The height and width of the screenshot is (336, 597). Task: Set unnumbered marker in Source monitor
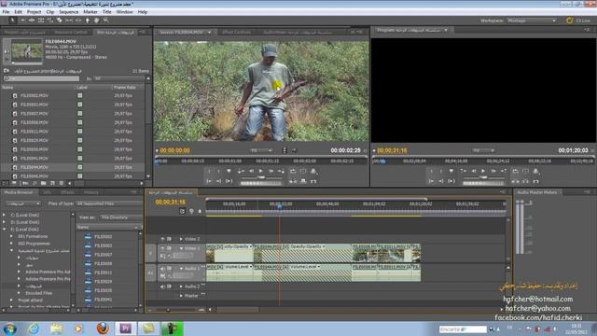tap(229, 172)
